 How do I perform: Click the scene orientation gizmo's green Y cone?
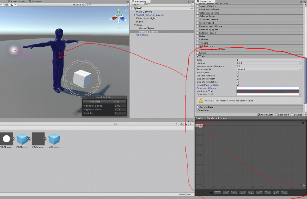tap(118, 12)
